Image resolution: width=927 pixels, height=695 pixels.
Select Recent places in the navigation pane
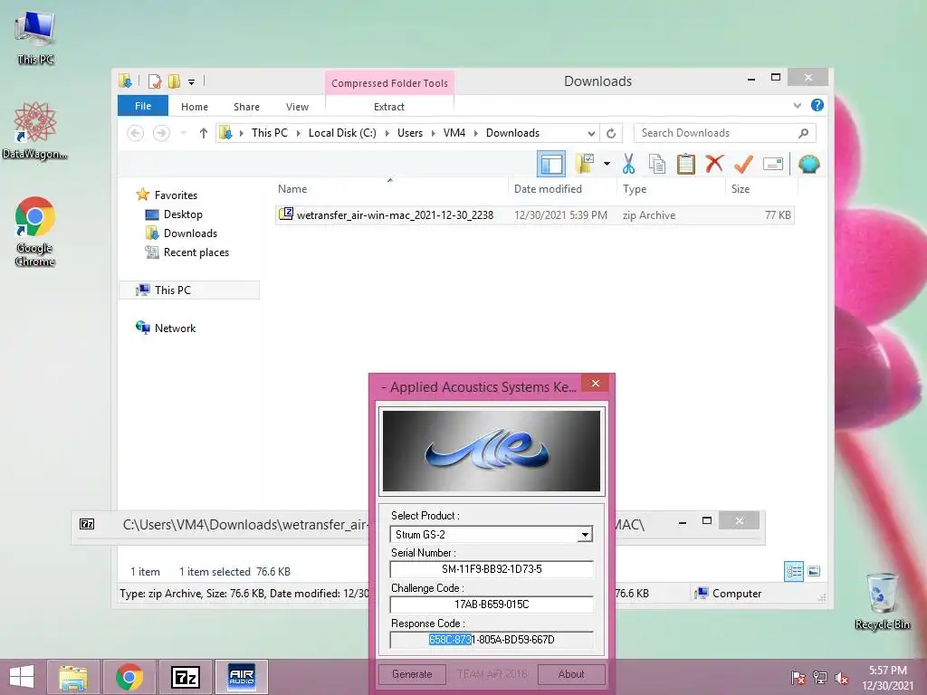[196, 252]
